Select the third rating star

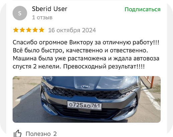[29, 30]
